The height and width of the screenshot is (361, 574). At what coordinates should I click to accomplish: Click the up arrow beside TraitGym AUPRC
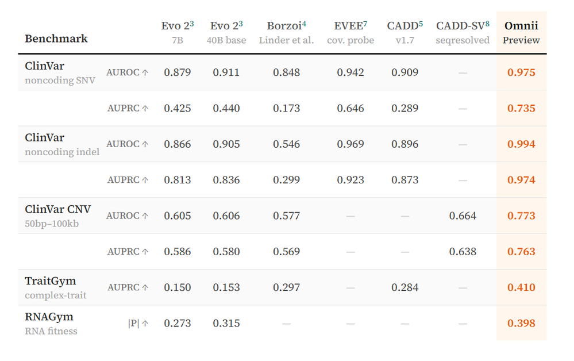pos(145,287)
